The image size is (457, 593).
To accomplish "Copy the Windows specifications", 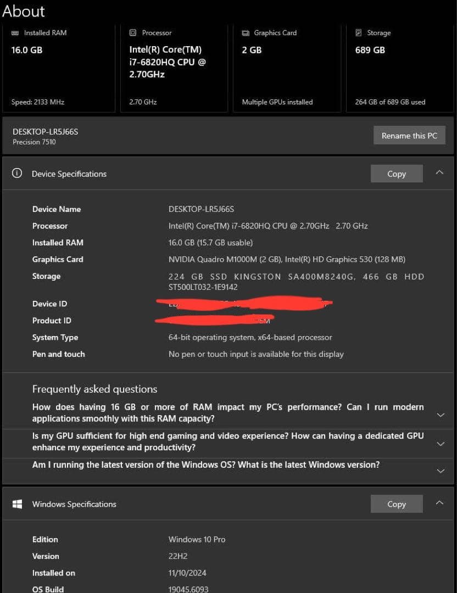I will click(396, 504).
